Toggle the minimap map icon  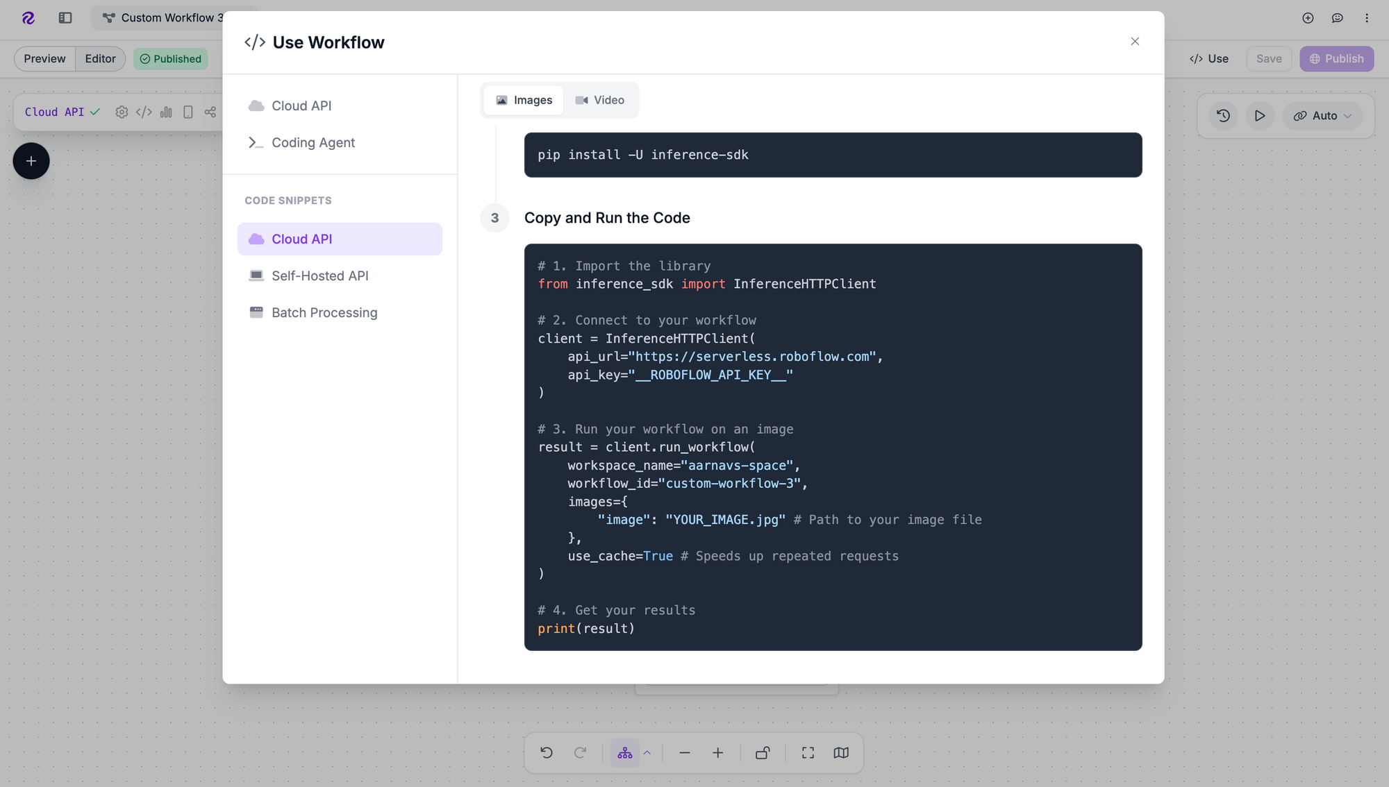tap(841, 753)
